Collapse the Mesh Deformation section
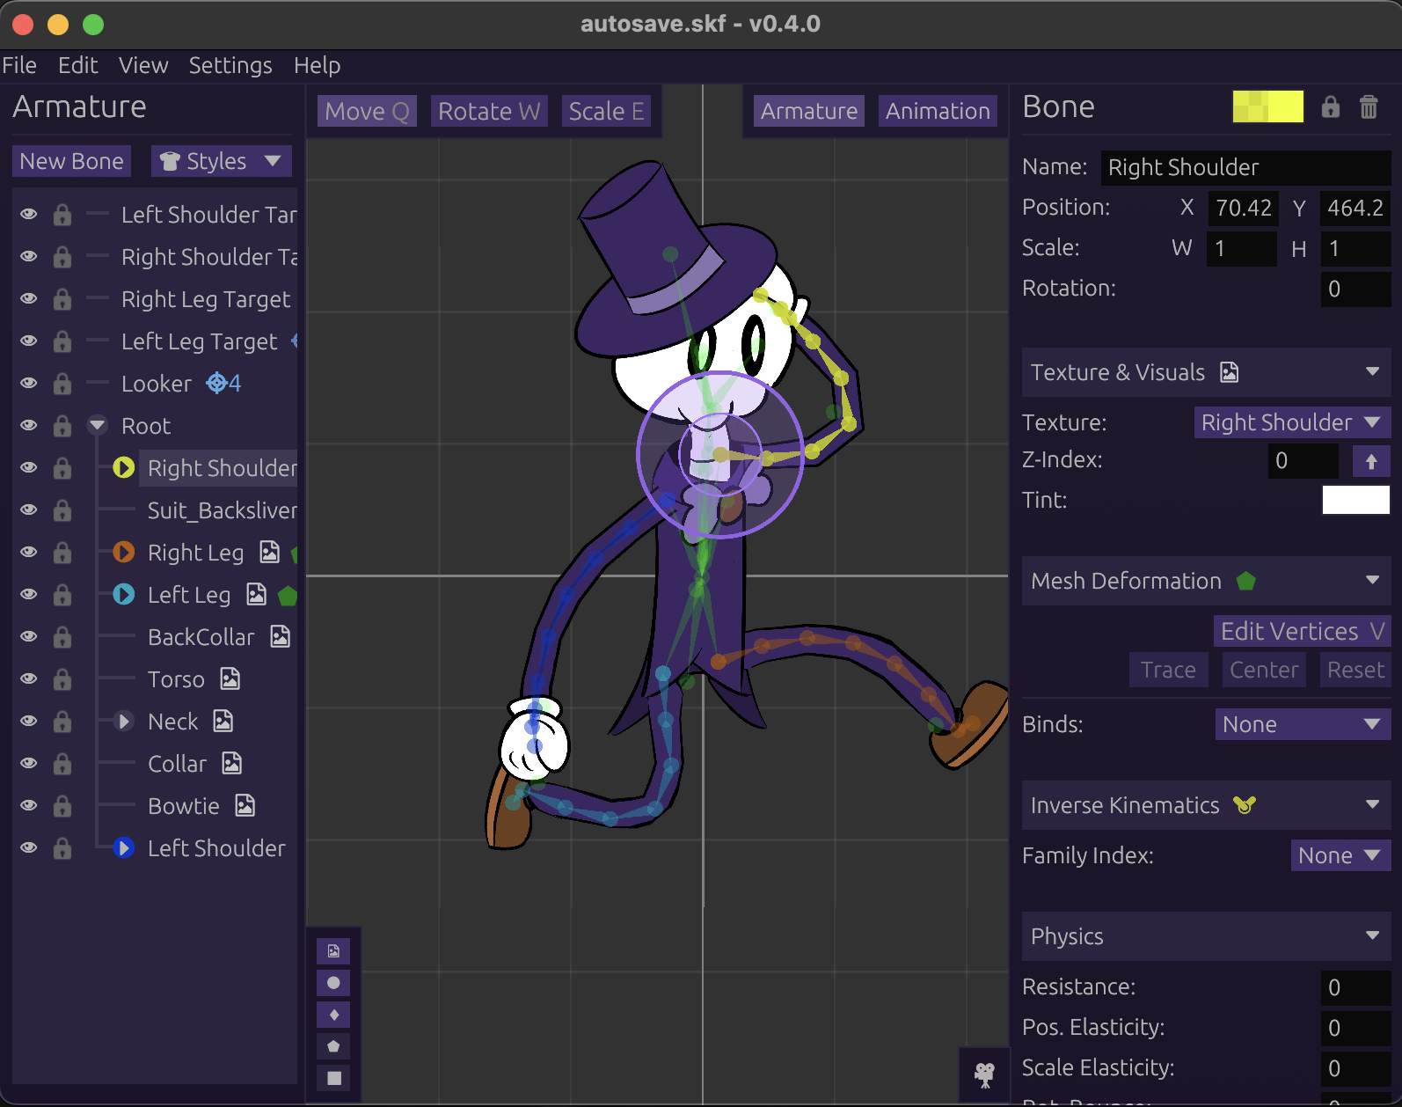 point(1373,580)
